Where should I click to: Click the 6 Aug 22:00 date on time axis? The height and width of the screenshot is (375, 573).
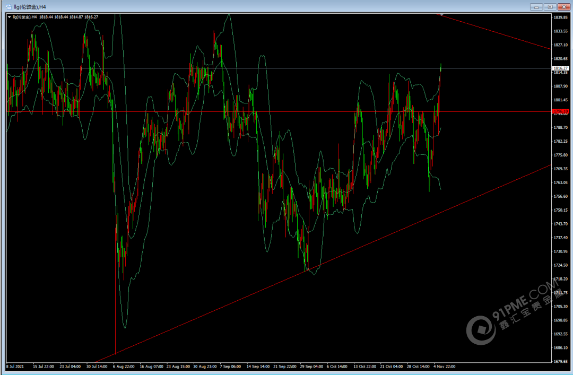pos(124,366)
